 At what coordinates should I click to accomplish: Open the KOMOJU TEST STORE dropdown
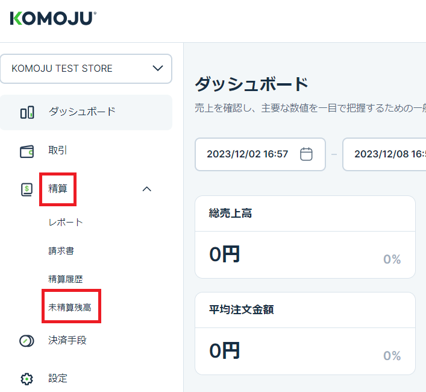point(86,69)
